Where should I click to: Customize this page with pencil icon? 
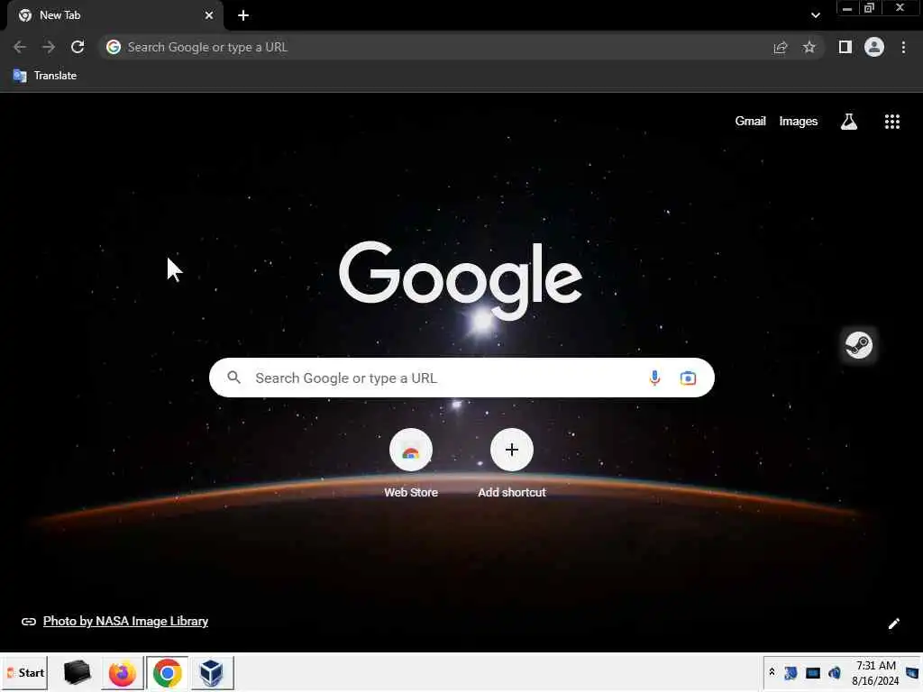[893, 624]
